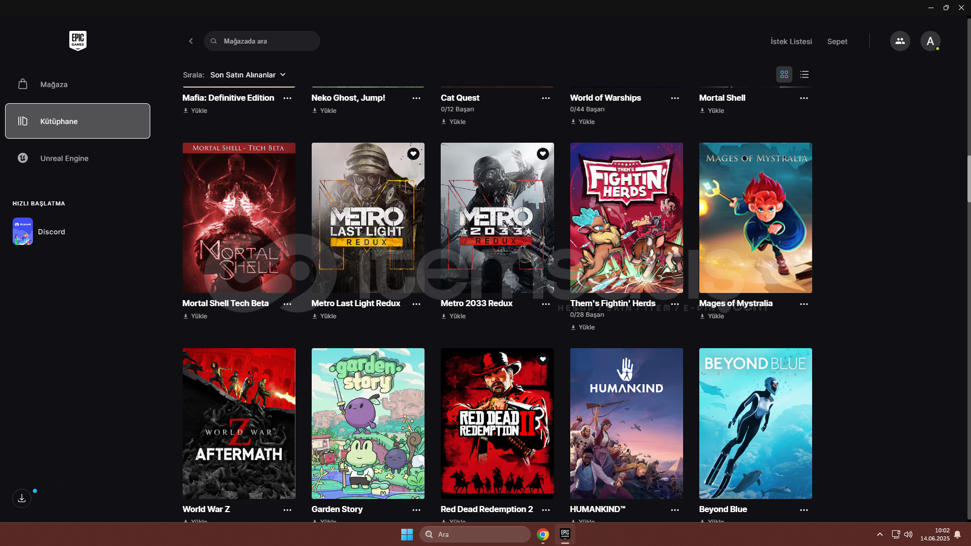Open options menu for Red Dead Redemption 2
Image resolution: width=971 pixels, height=546 pixels.
tap(545, 510)
